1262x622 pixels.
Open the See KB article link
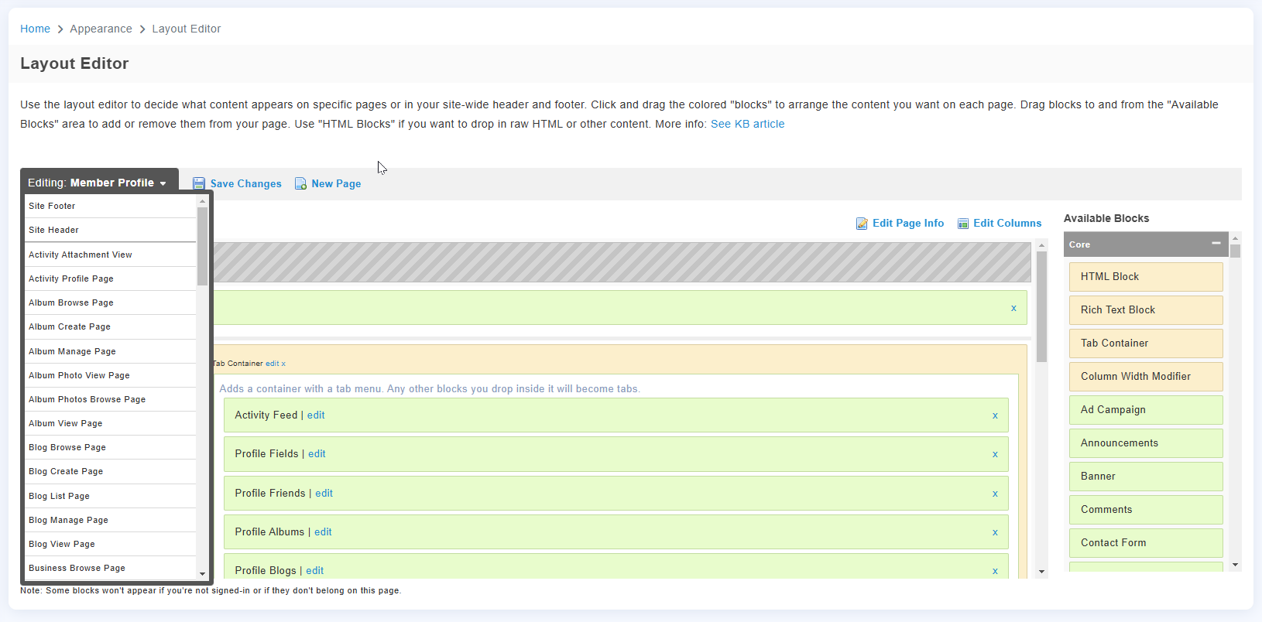(x=747, y=124)
